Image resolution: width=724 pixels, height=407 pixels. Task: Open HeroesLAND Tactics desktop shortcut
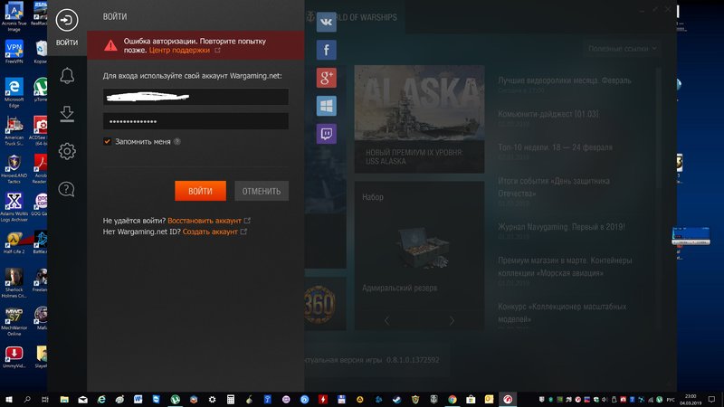pyautogui.click(x=14, y=169)
